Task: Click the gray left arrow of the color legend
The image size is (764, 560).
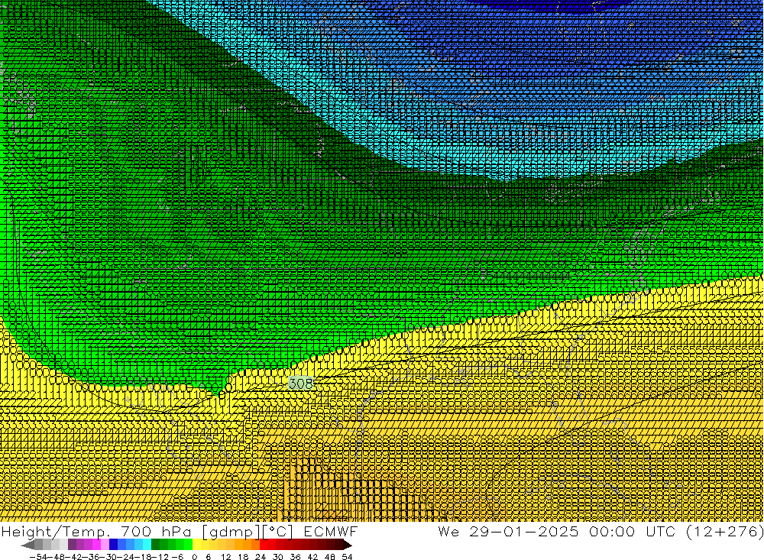Action: tap(28, 545)
